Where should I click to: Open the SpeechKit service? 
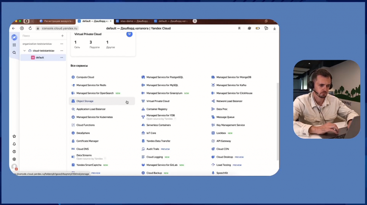(x=222, y=173)
